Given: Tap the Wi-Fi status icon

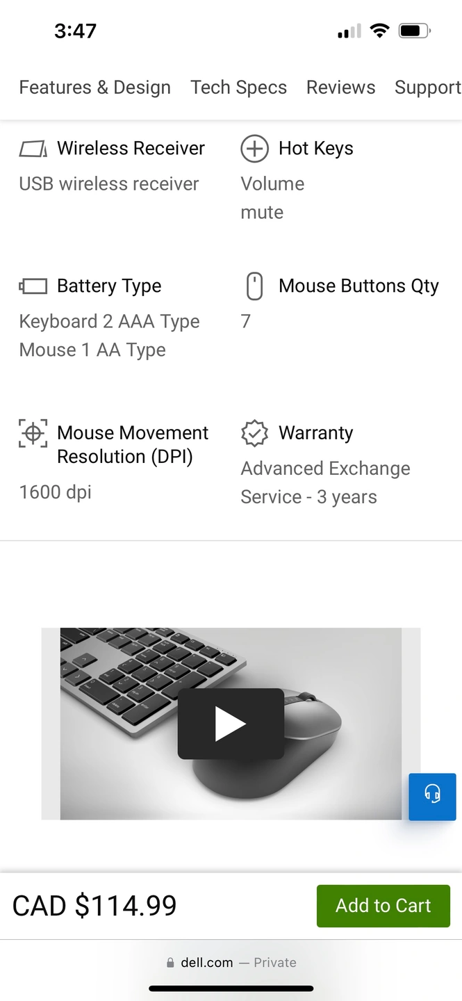Looking at the screenshot, I should point(379,31).
